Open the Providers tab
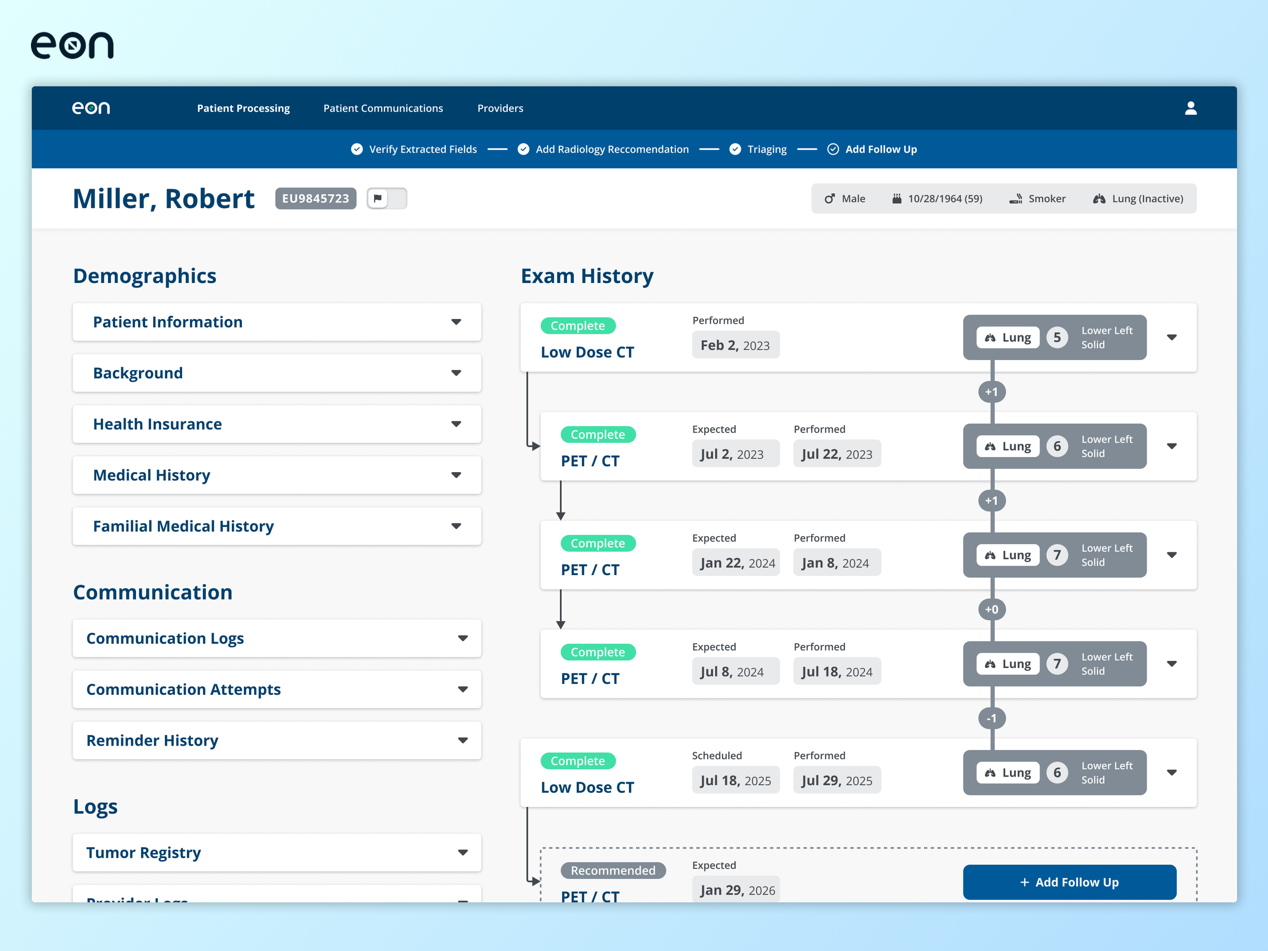The width and height of the screenshot is (1268, 951). pyautogui.click(x=500, y=109)
